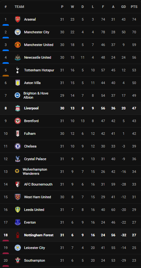Open the Newcastle United crest
Image resolution: width=141 pixels, height=268 pixels.
click(x=17, y=57)
